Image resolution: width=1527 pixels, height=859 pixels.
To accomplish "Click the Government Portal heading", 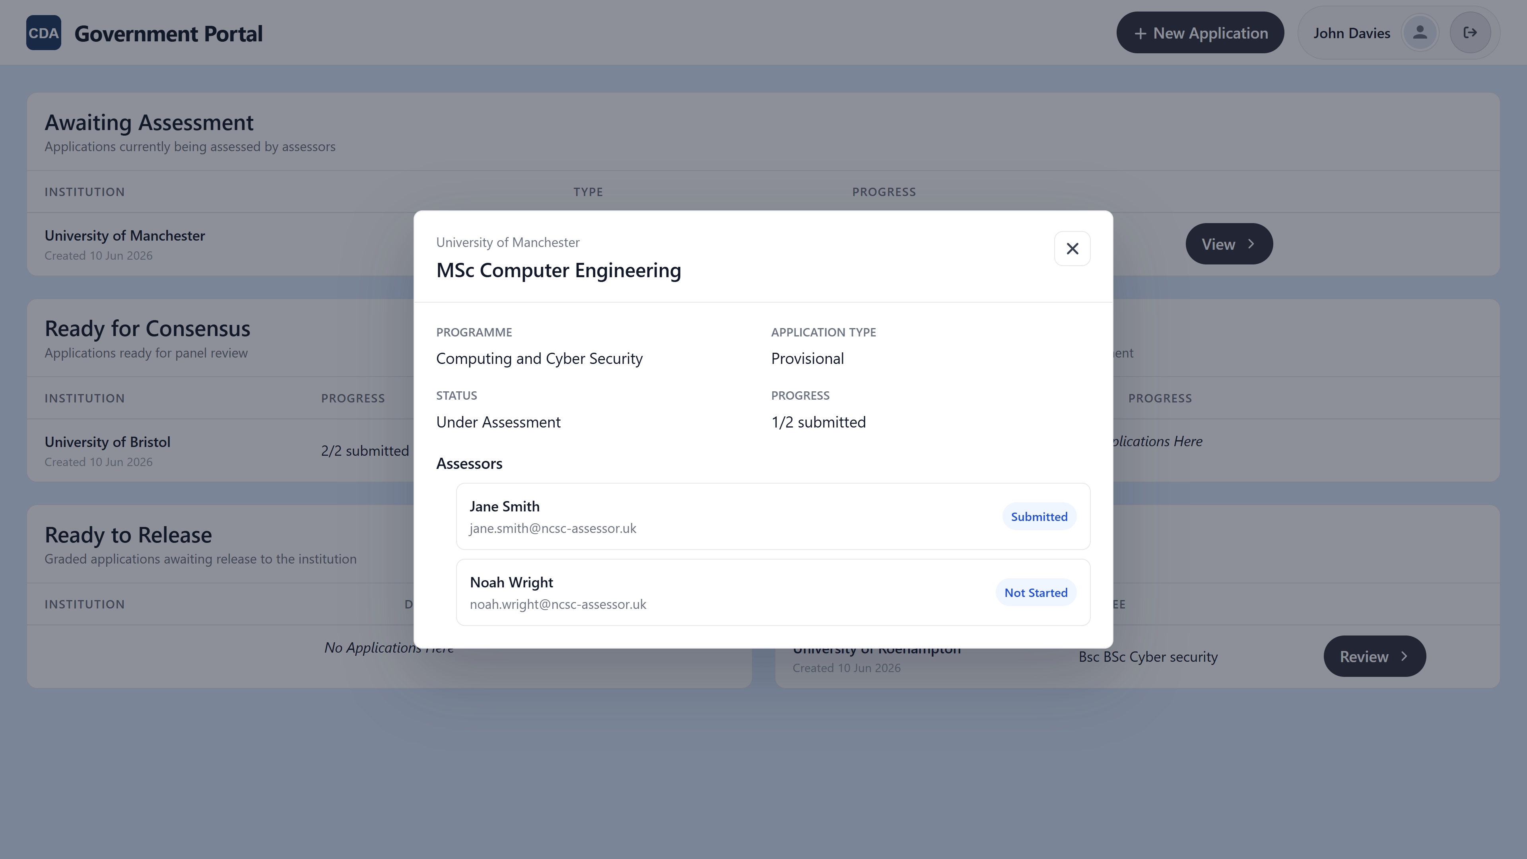I will 168,34.
